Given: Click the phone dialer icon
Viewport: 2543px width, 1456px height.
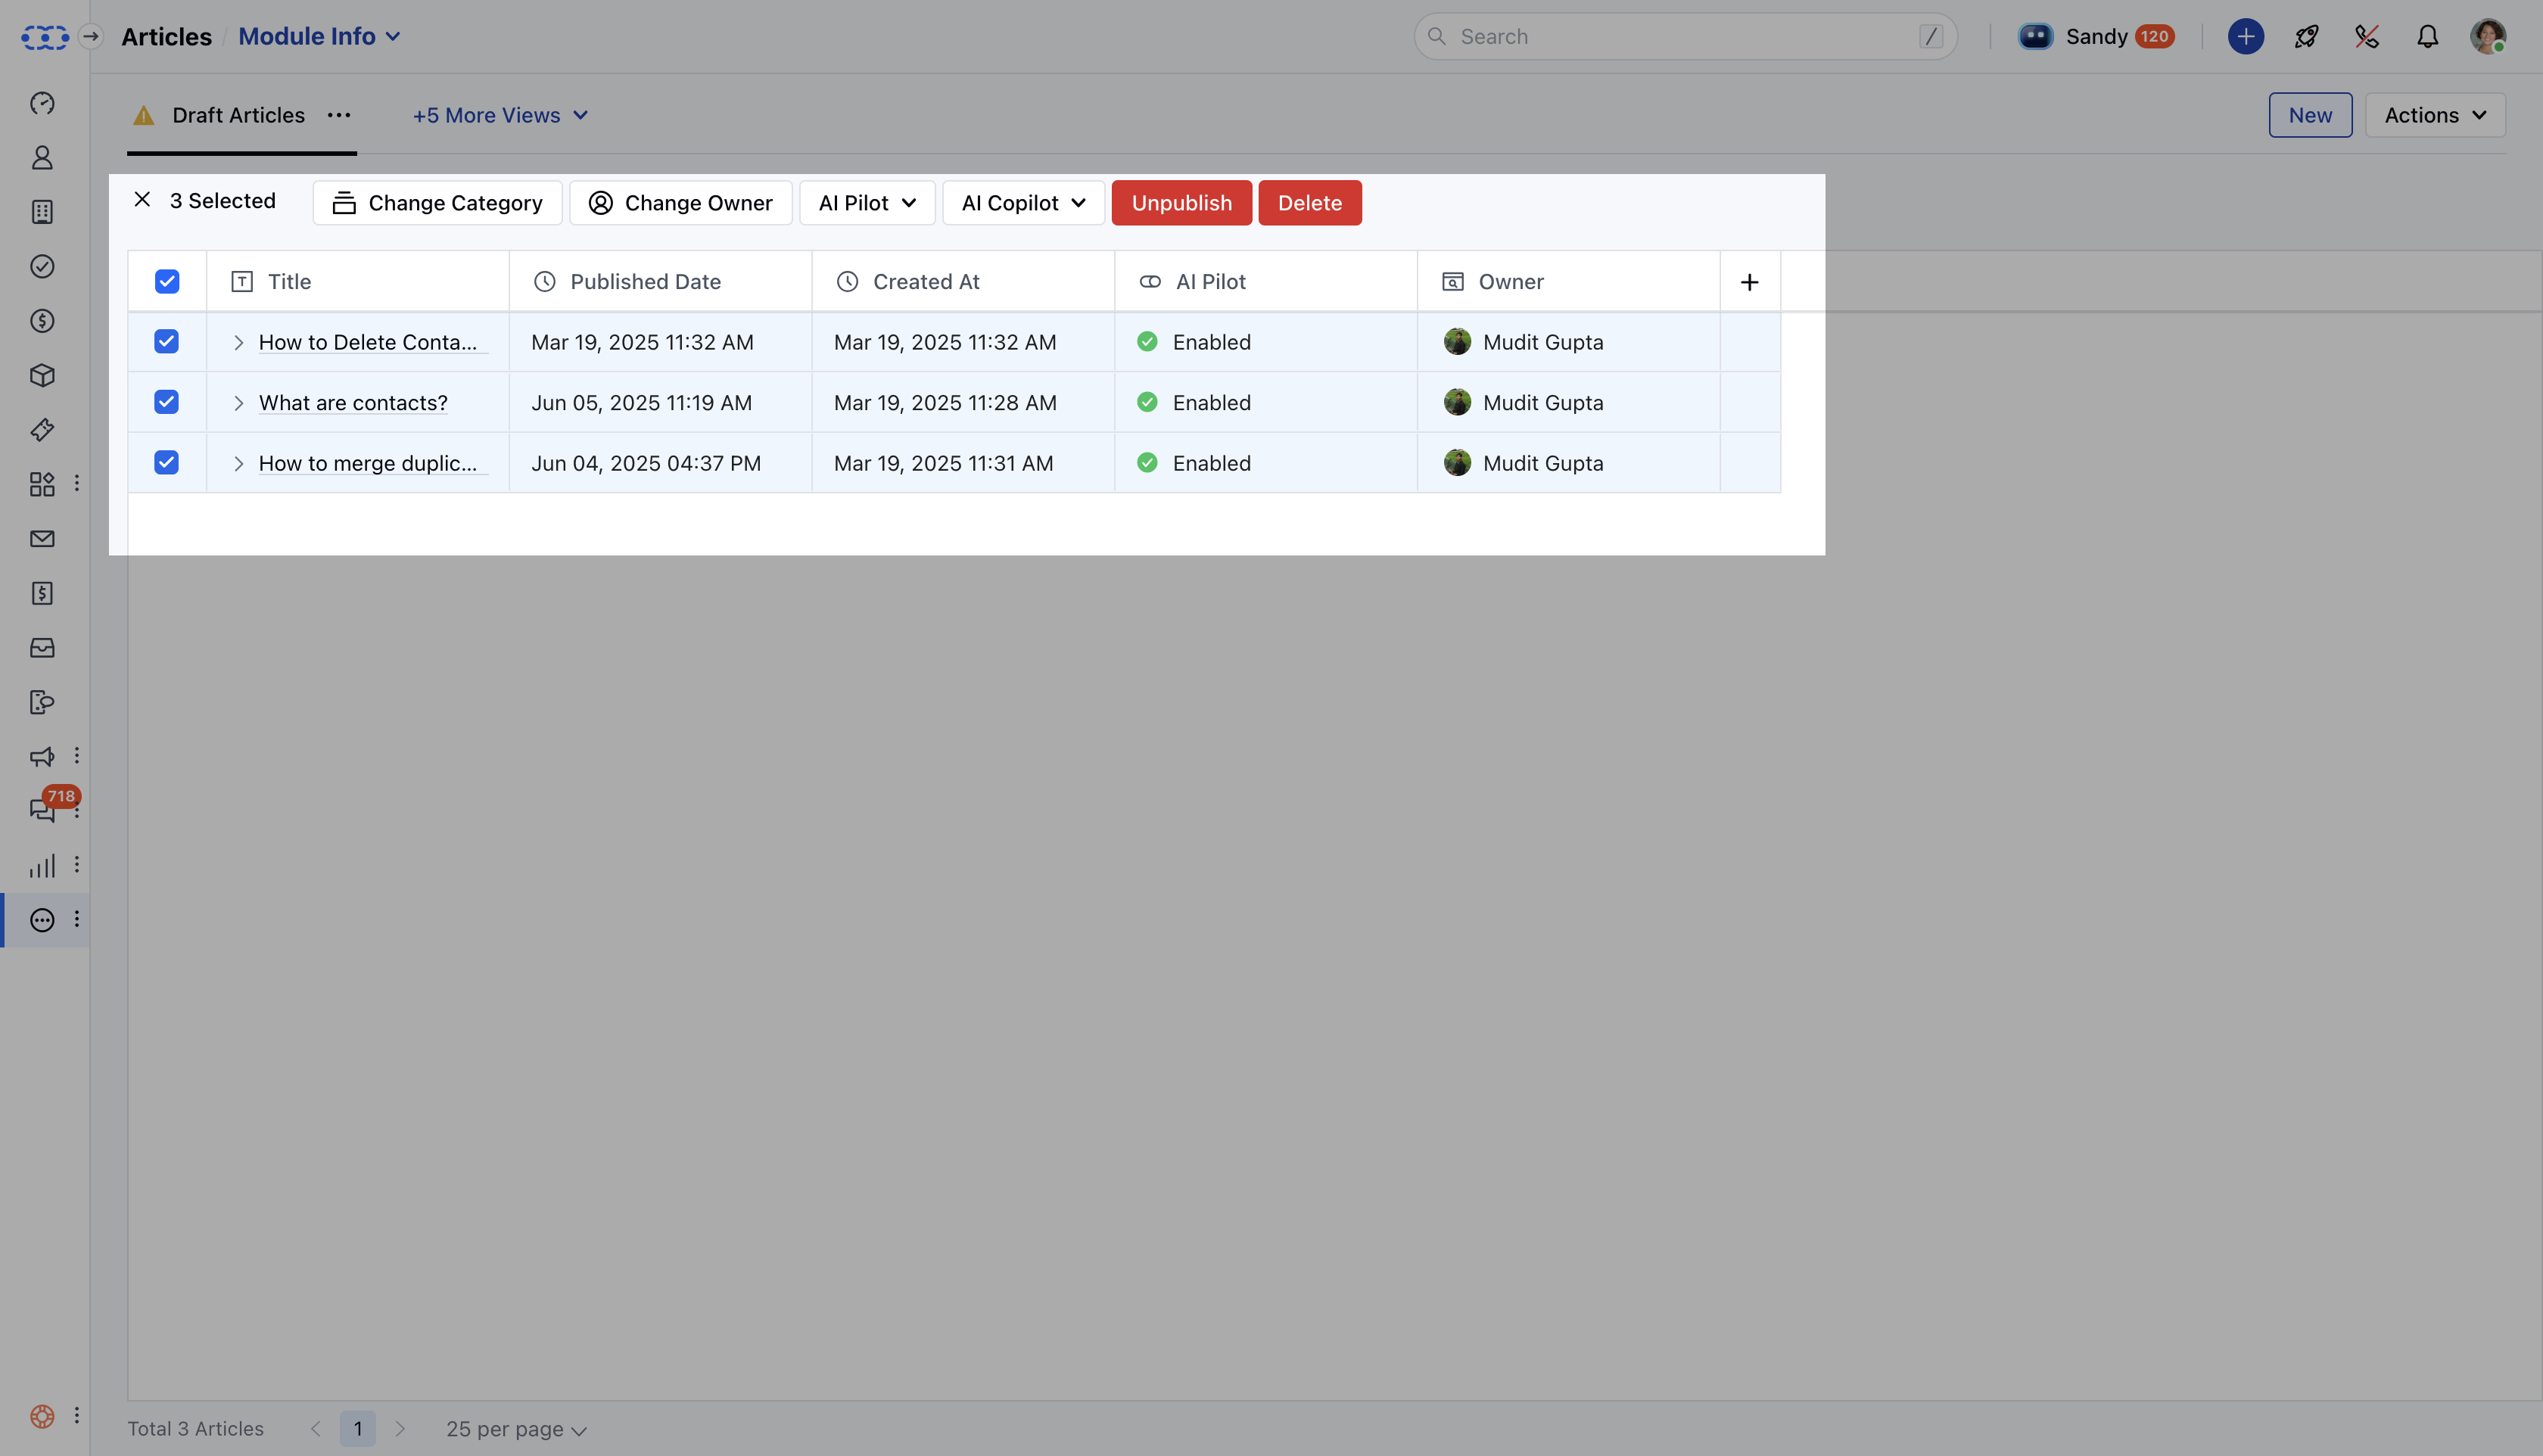Looking at the screenshot, I should tap(2366, 37).
